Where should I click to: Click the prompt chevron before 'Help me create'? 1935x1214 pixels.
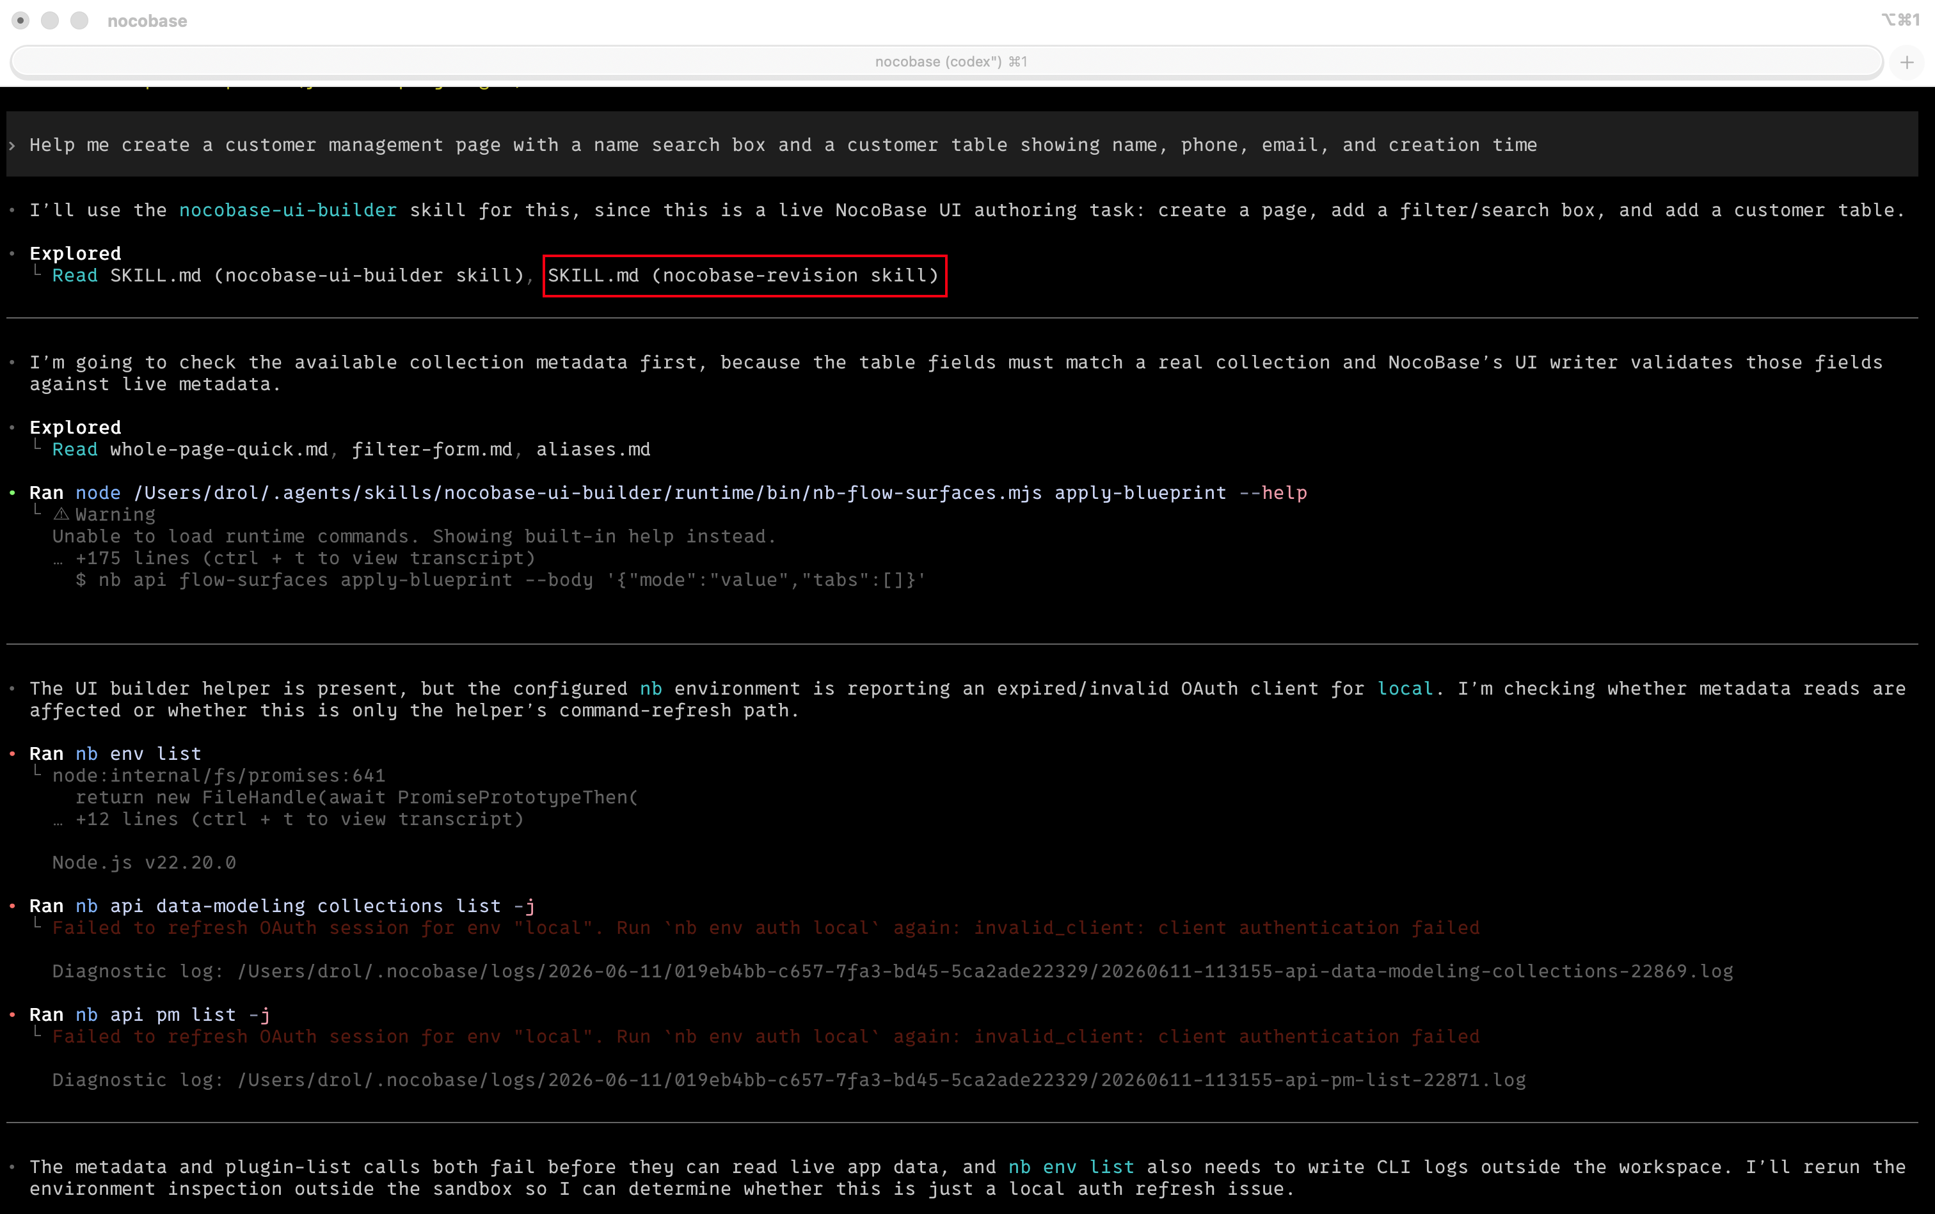tap(13, 145)
